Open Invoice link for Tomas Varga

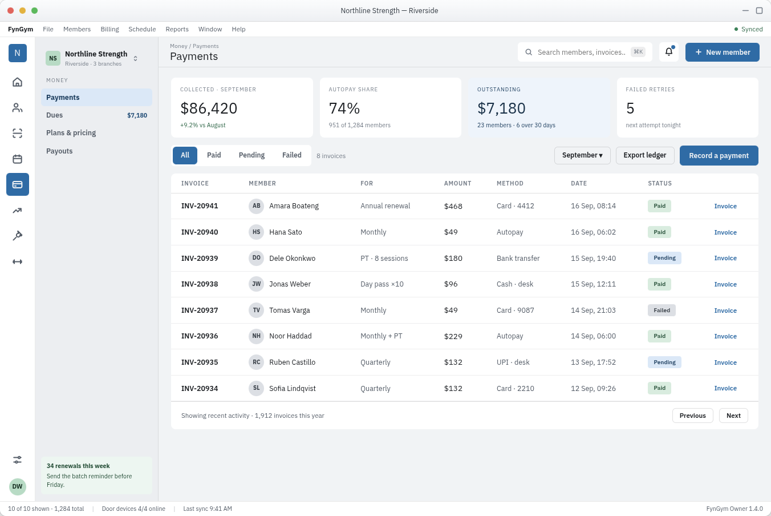tap(725, 311)
